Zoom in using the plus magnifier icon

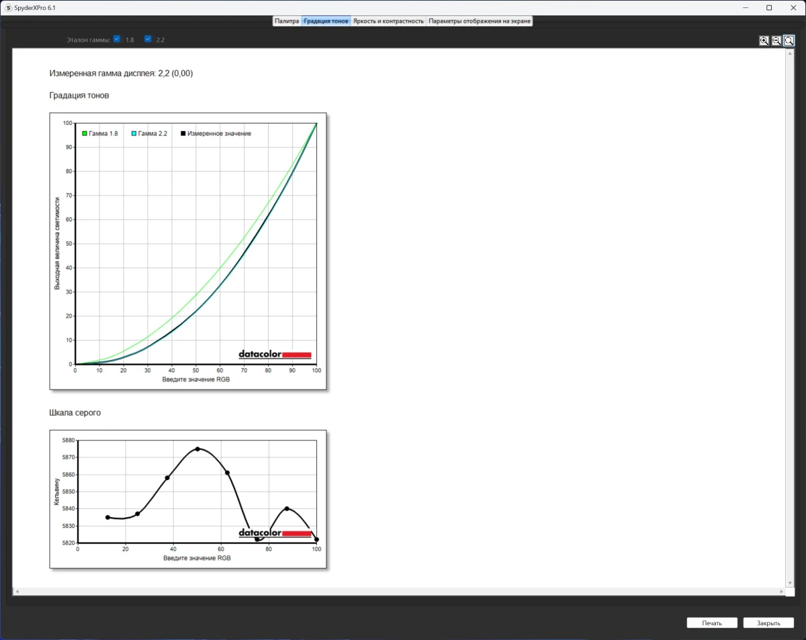click(x=764, y=41)
